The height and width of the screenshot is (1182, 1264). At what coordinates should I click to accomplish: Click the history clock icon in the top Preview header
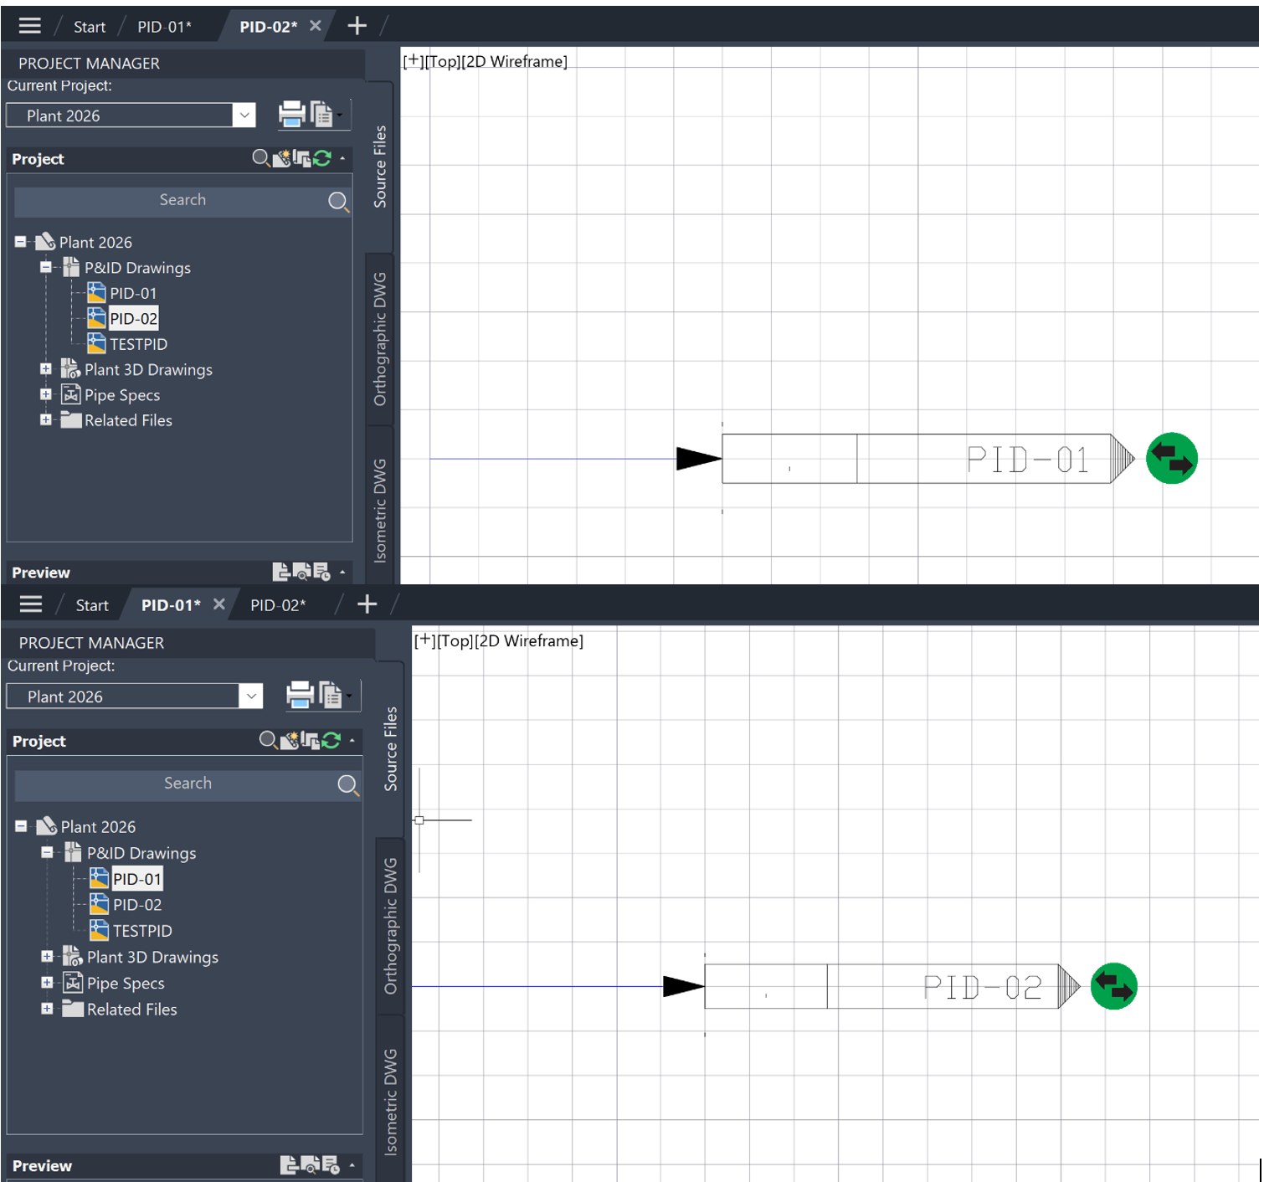tap(322, 572)
